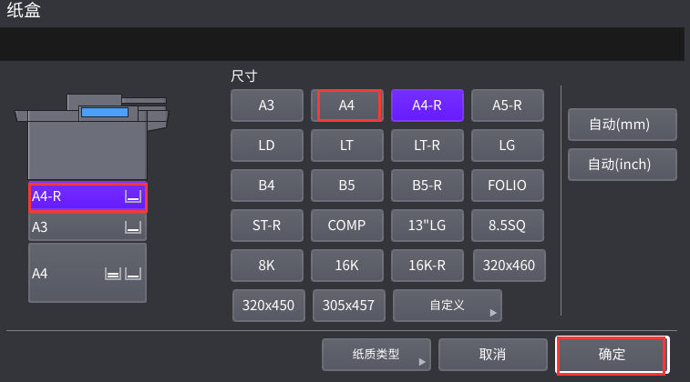Select the 305x457 paper size
This screenshot has width=690, height=382.
click(348, 306)
